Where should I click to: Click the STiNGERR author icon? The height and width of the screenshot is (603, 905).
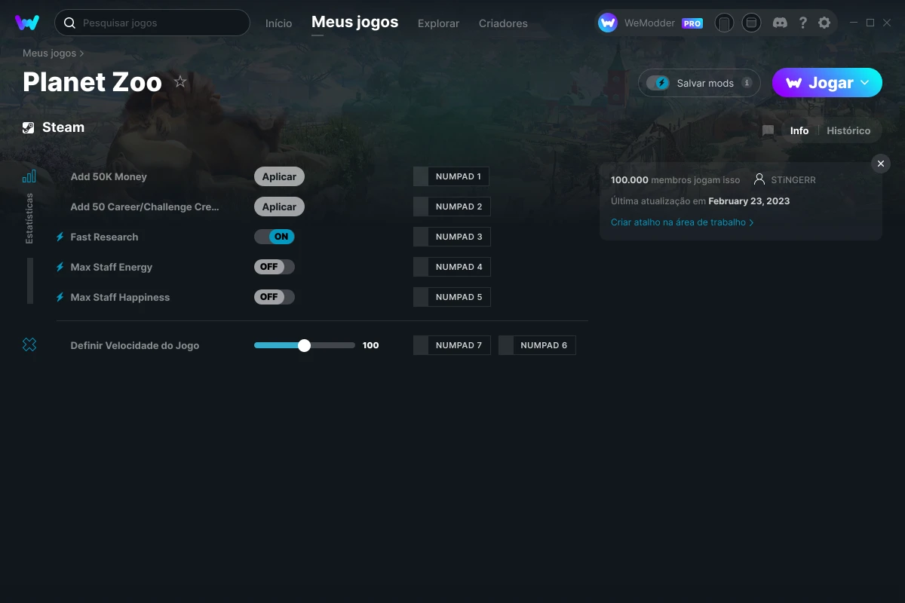point(759,179)
